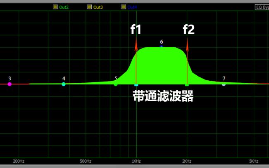Select EQ band point 6 at curve peak
Image resolution: width=269 pixels, height=168 pixels.
coord(162,47)
